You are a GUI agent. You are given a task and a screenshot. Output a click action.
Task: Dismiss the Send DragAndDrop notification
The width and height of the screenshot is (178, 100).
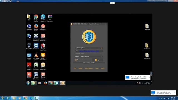click(175, 93)
